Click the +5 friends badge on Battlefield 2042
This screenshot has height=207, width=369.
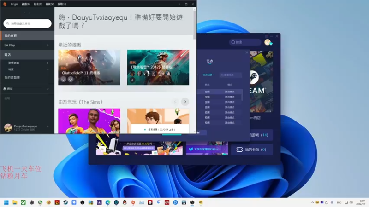(x=132, y=80)
